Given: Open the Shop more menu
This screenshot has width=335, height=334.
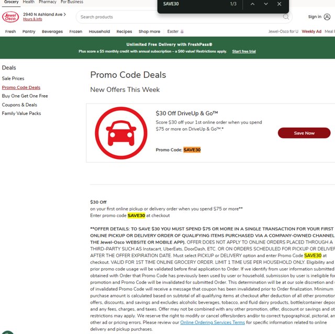Looking at the screenshot, I should (149, 31).
